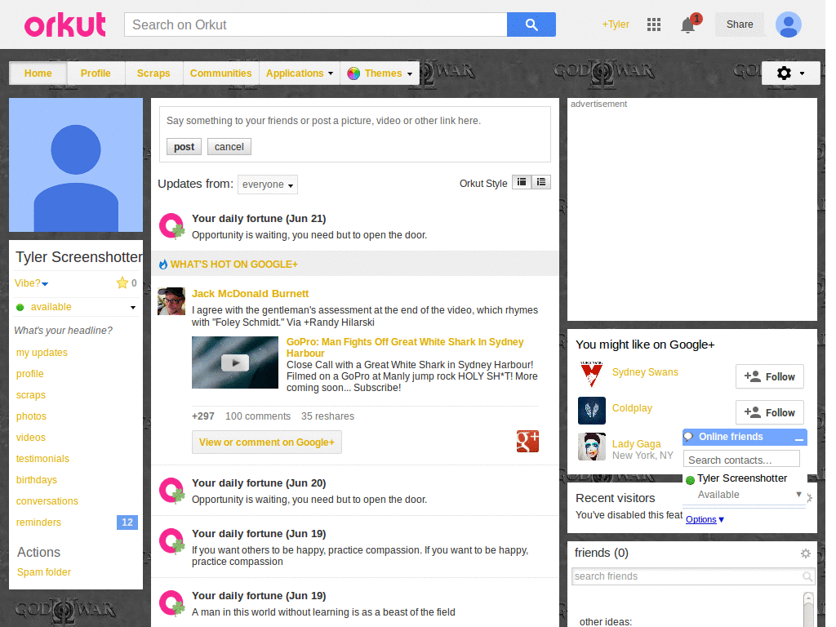Screen dimensions: 836x627
Task: Click the search friends magnifier icon
Action: 807,576
